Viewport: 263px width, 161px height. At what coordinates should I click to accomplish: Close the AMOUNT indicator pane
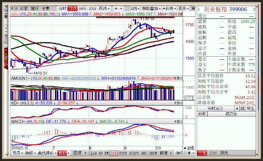[x=181, y=78]
